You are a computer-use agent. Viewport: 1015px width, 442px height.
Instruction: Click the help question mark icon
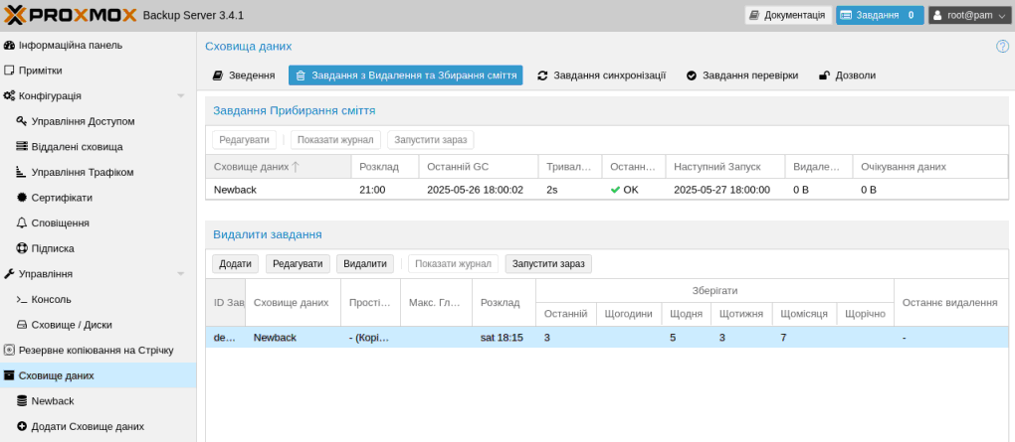(x=1002, y=47)
